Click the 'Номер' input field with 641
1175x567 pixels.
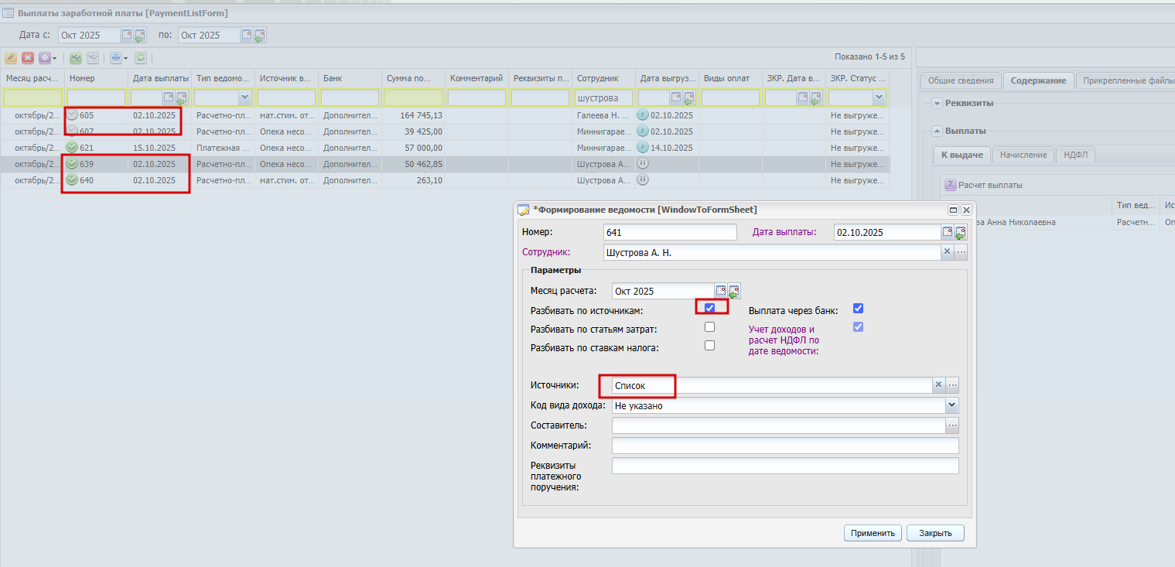click(x=670, y=232)
